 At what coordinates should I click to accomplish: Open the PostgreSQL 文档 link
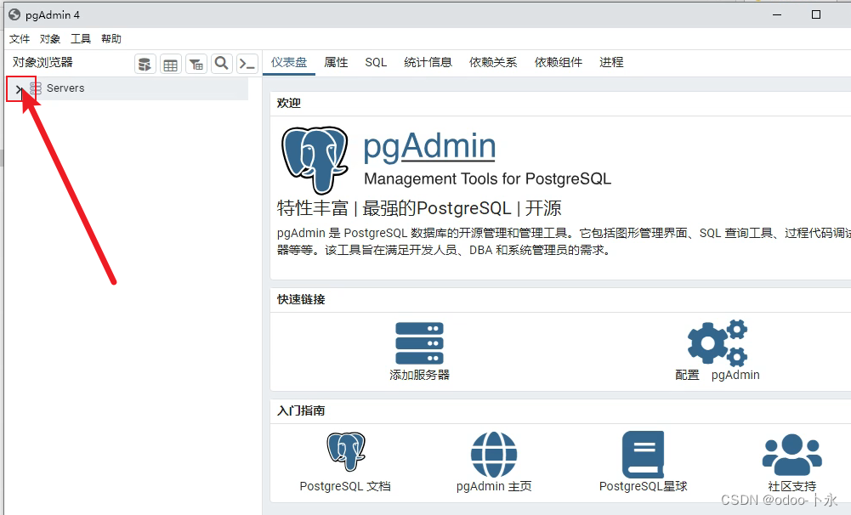pos(345,486)
